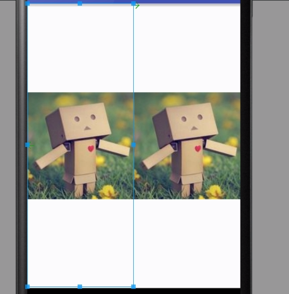Image resolution: width=289 pixels, height=294 pixels.
Task: Select the left cardboard robot image
Action: 80,146
